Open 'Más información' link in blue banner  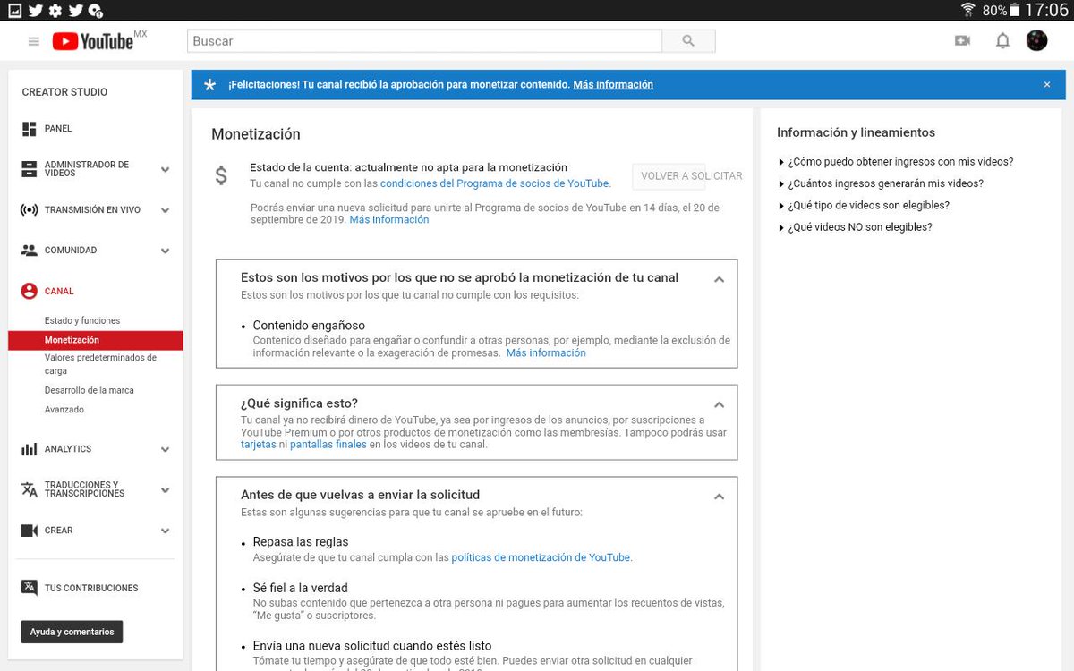613,85
